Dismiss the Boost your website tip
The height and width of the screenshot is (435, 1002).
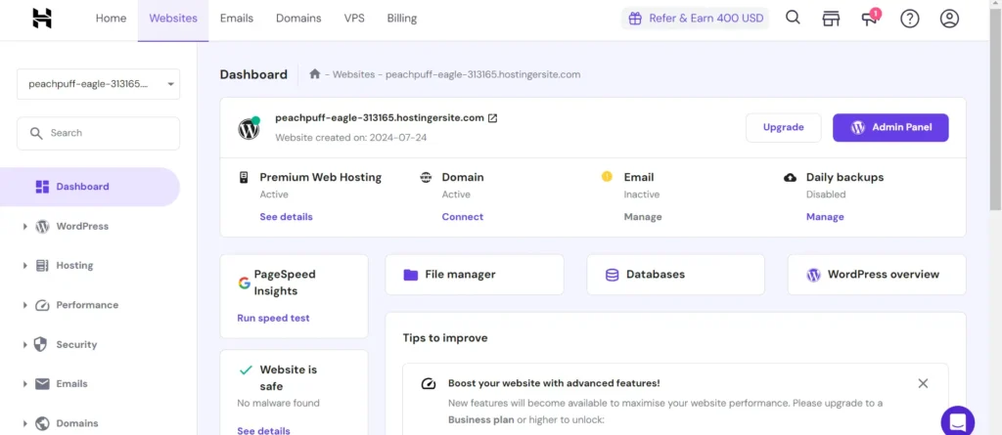923,383
